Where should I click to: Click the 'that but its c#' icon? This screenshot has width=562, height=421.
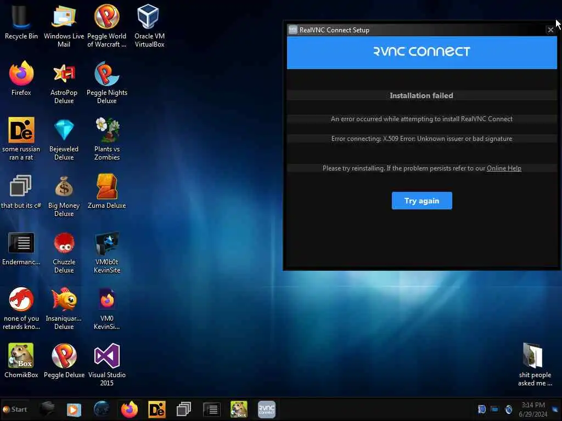pyautogui.click(x=21, y=191)
